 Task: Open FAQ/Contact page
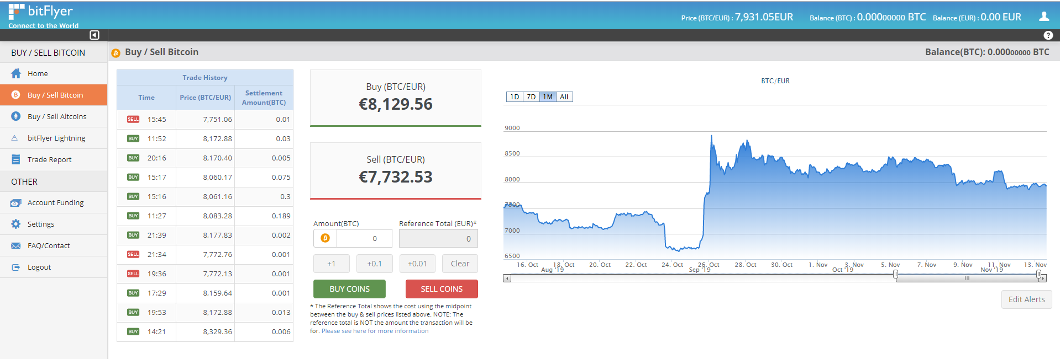pyautogui.click(x=54, y=245)
